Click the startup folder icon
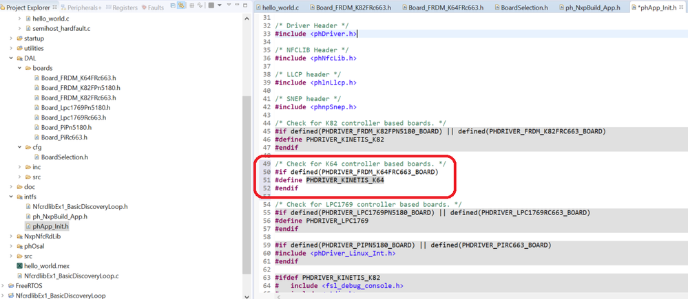This screenshot has height=299, width=688. pos(19,38)
